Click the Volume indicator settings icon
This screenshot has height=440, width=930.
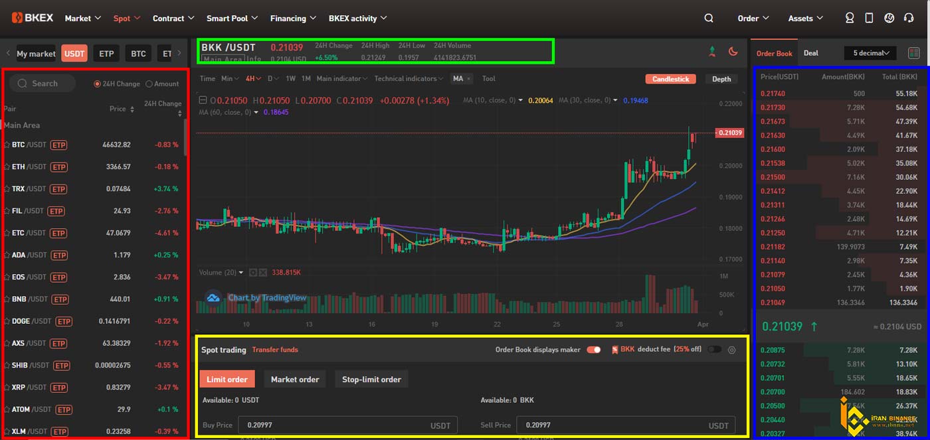click(252, 272)
